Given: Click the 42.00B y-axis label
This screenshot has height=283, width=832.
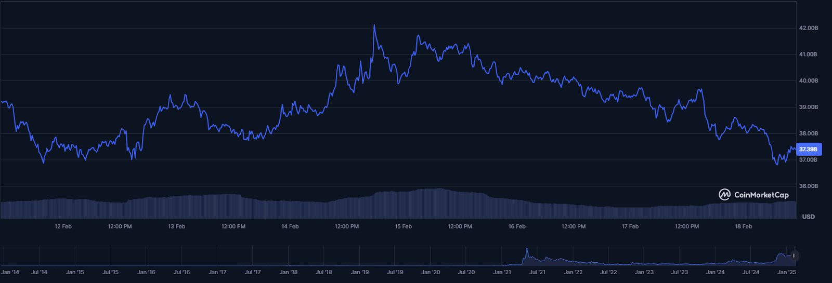Looking at the screenshot, I should (x=808, y=28).
